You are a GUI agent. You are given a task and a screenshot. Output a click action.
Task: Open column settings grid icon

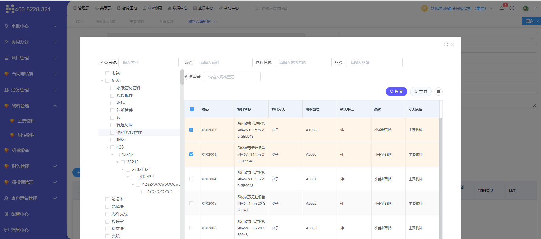pos(439,92)
